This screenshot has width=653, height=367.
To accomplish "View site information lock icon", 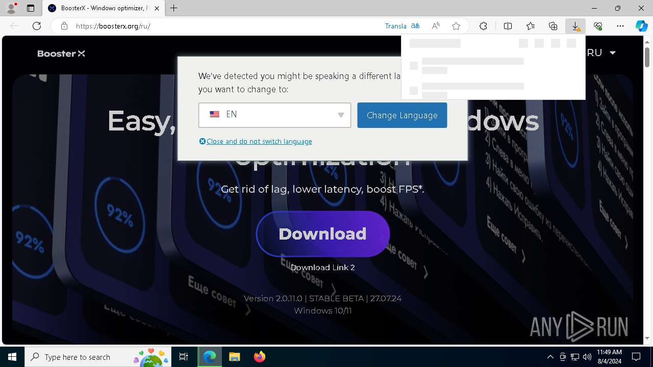I will point(64,26).
